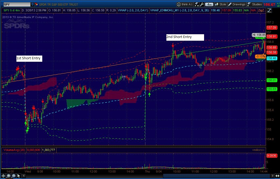Open chart settings with the wrench icon
The image size is (280, 179).
point(202,4)
